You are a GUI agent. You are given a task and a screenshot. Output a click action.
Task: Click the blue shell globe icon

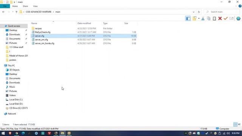238,19
